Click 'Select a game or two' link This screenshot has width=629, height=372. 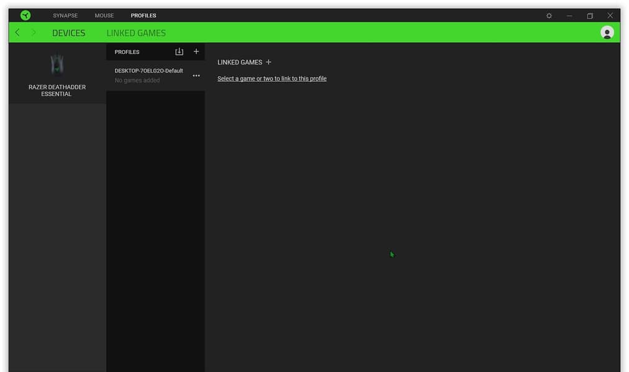point(271,79)
